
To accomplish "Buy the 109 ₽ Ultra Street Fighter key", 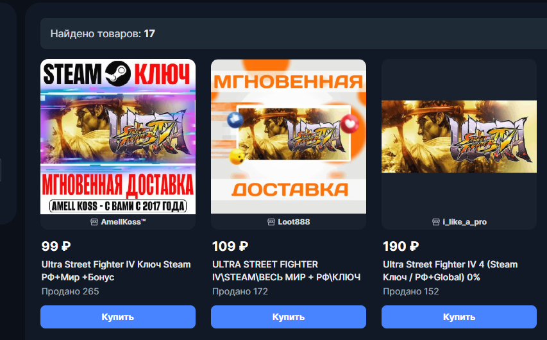I will coord(289,317).
